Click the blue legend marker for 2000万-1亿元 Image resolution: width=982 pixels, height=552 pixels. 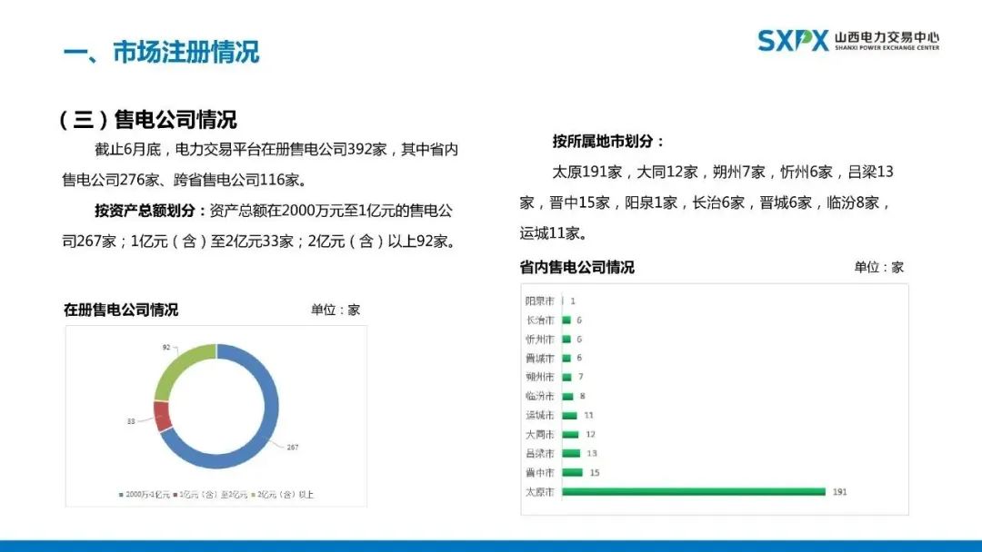coord(121,495)
